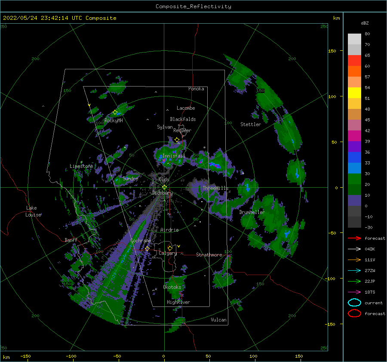Viewport: 387px width, 362px height.
Task: Click the Innisfail city label
Action: (174, 156)
